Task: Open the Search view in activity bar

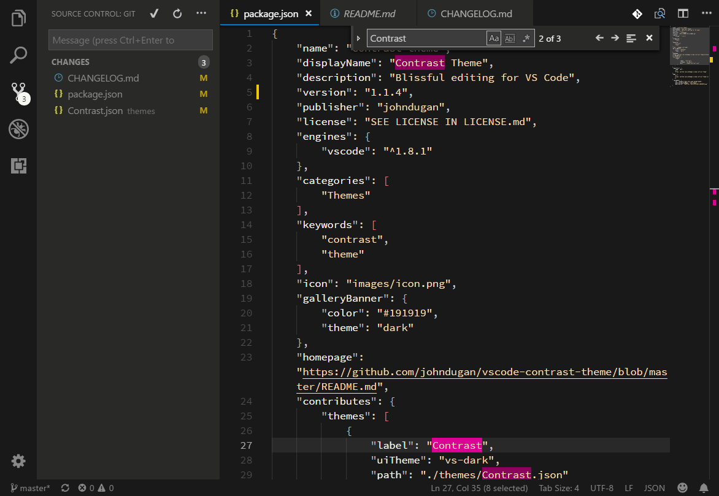Action: click(x=18, y=55)
